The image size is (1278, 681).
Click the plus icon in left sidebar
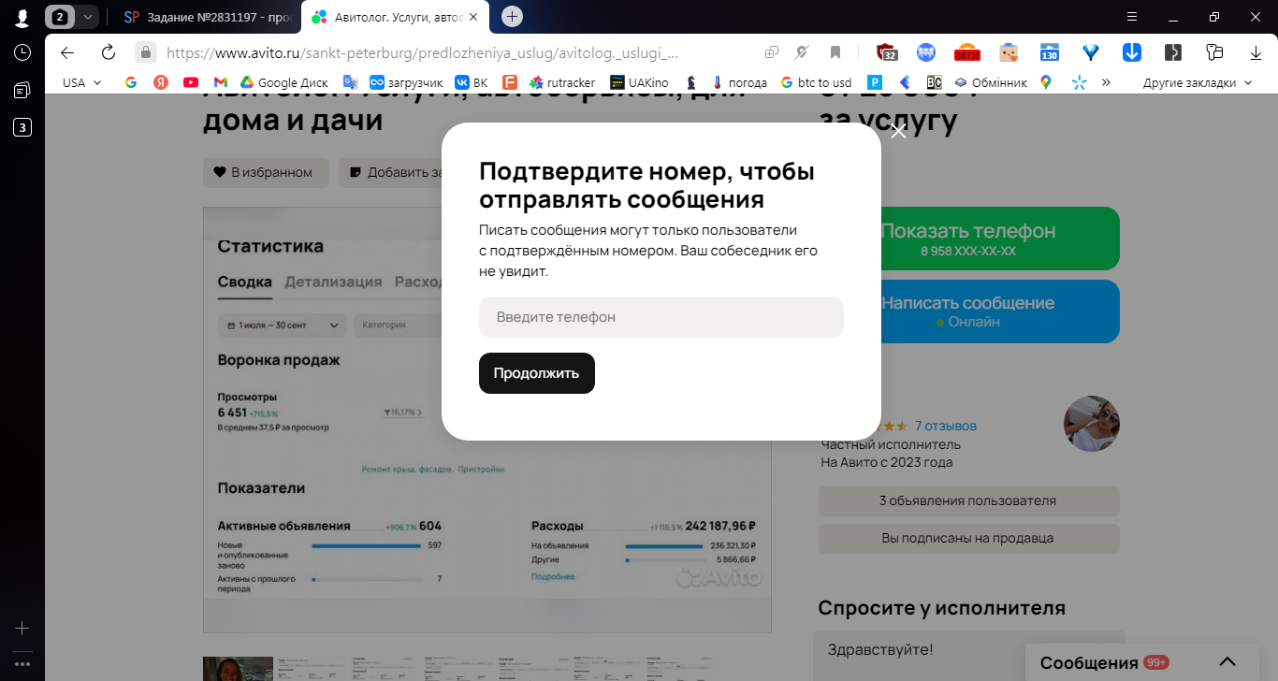tap(22, 629)
